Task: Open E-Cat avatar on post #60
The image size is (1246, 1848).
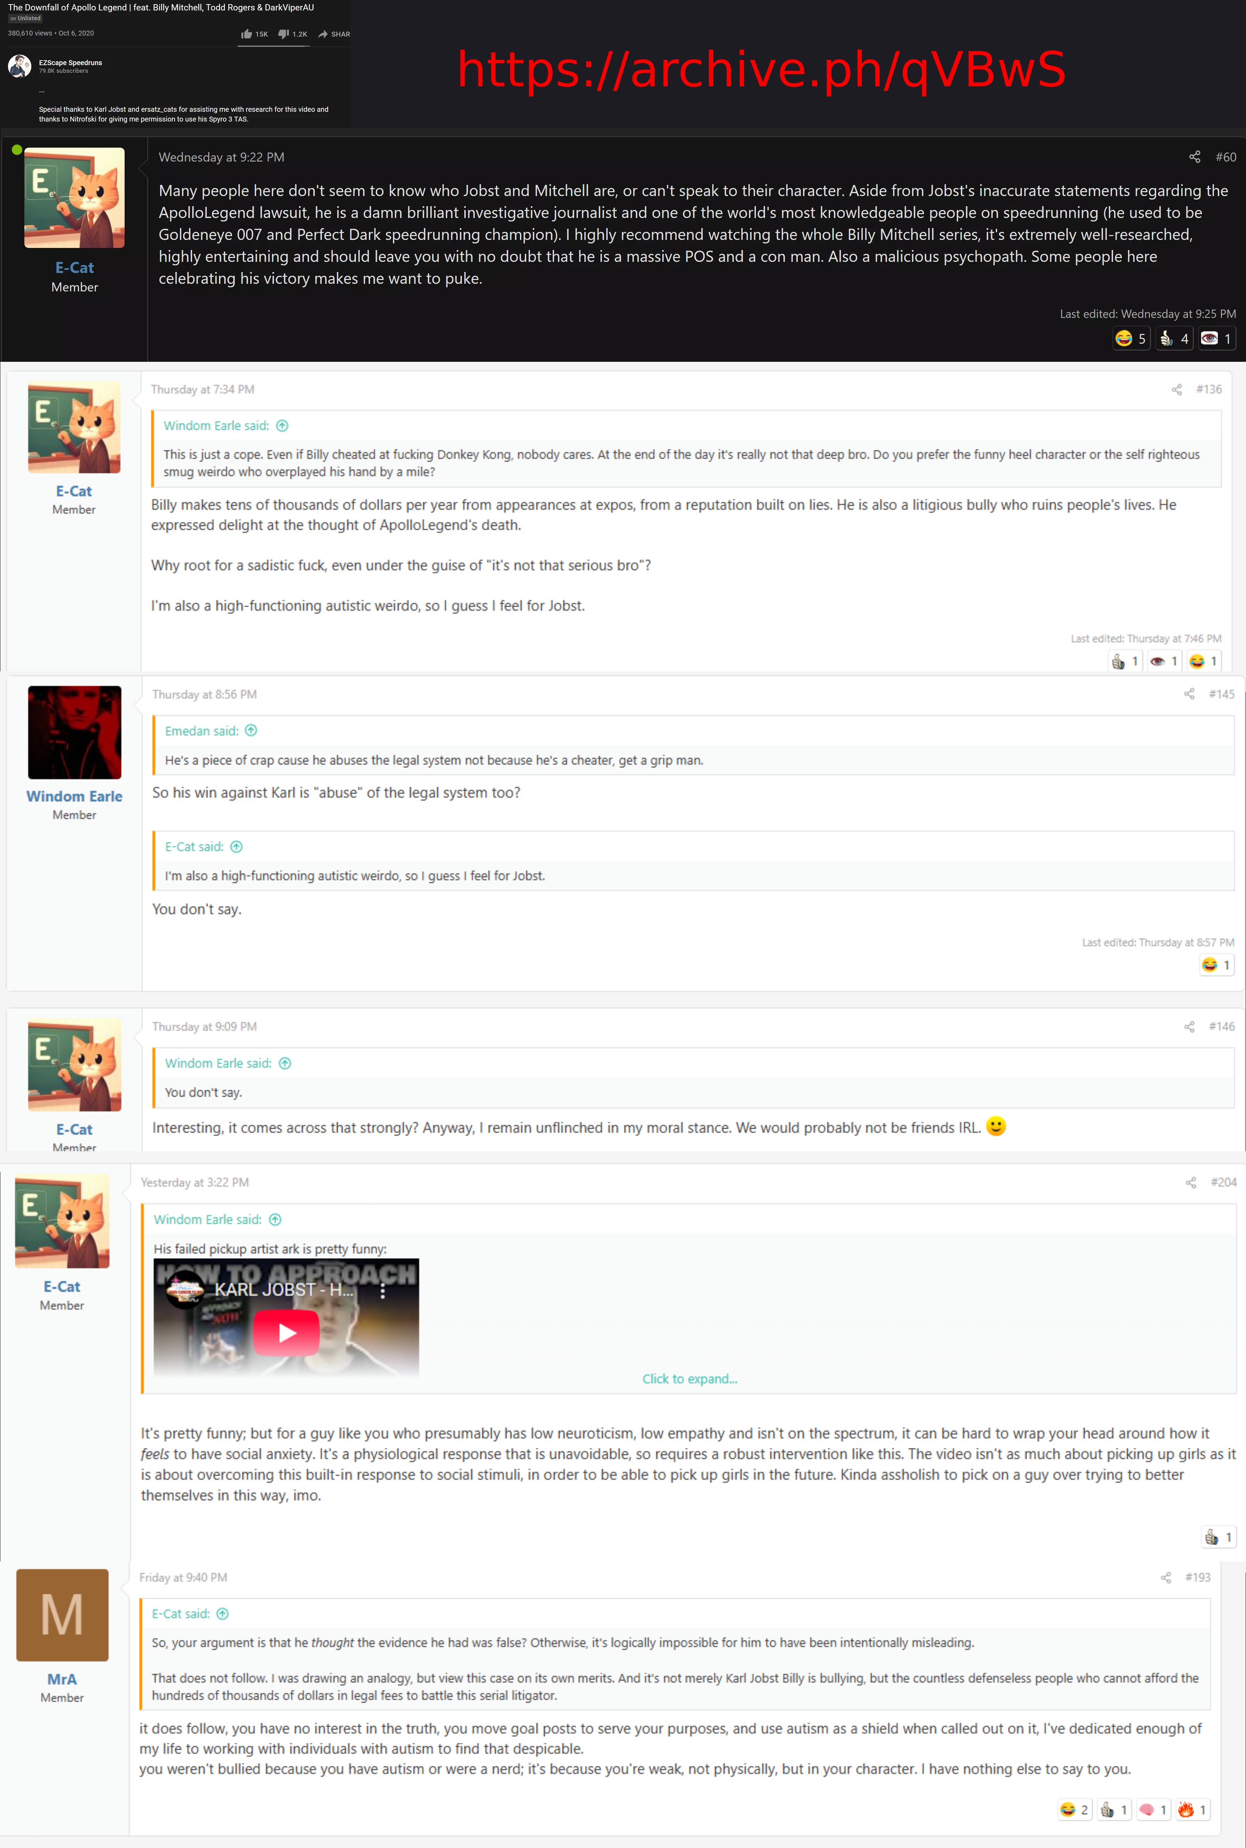Action: 75,197
